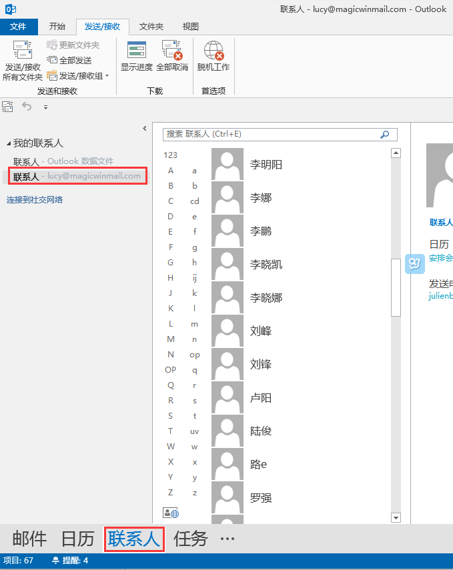Open the File (文件) tab
The image size is (453, 570).
tap(18, 27)
